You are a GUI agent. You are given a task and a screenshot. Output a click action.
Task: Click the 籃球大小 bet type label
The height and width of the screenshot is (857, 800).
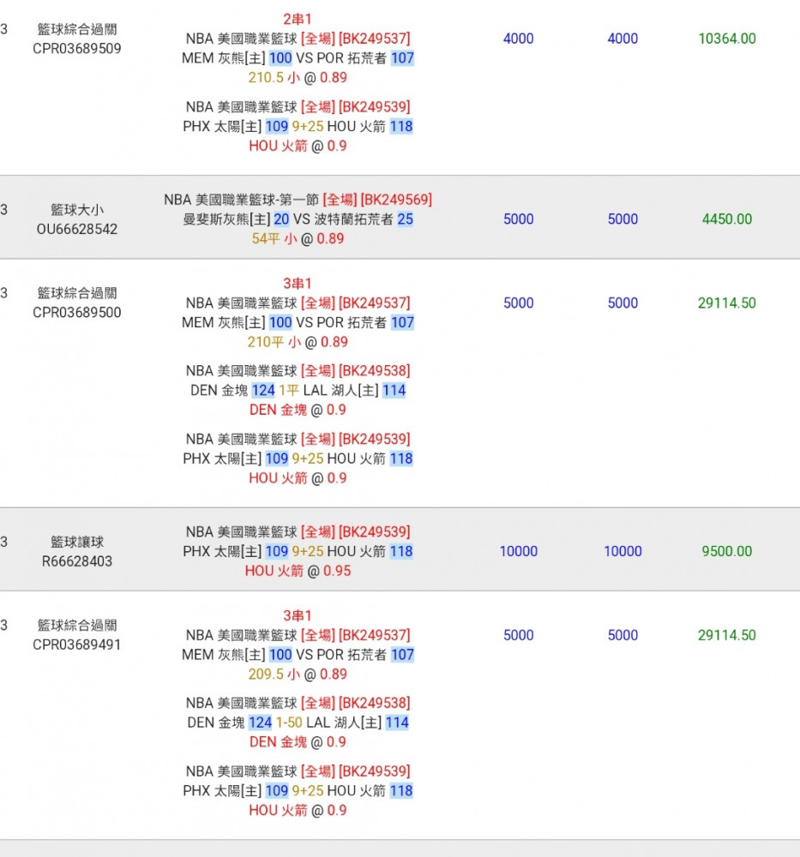[x=76, y=210]
